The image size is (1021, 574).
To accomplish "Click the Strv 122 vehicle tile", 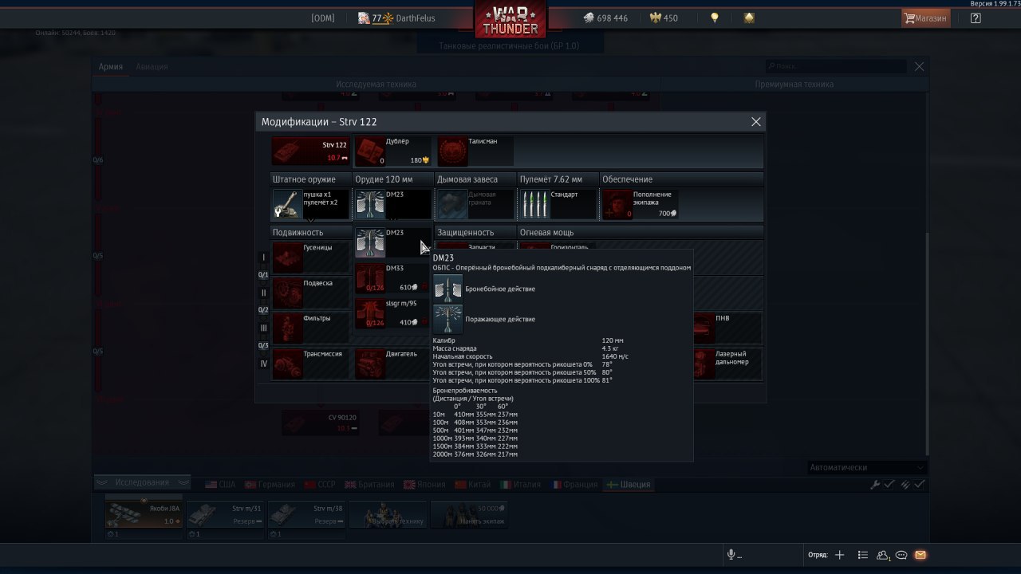I will coord(310,151).
